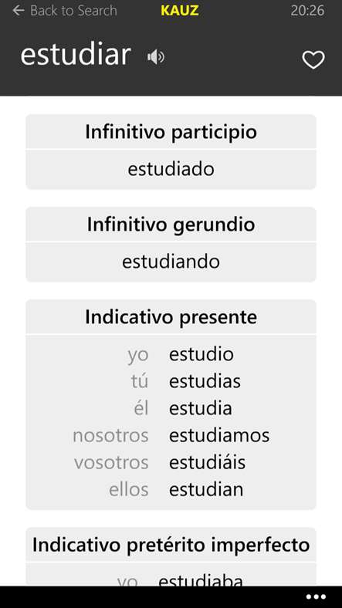The image size is (342, 608).
Task: Select the Indicativo pretérito imperfecto header
Action: [171, 545]
